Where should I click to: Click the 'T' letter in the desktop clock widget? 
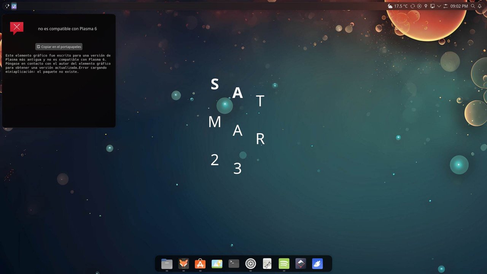tap(260, 101)
